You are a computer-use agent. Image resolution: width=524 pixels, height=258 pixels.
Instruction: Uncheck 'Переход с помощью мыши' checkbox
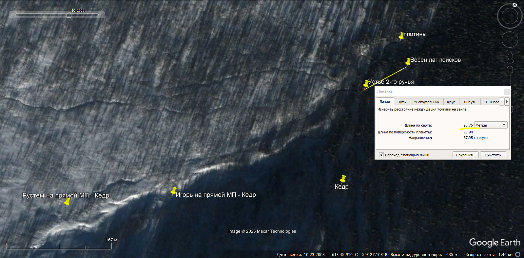tap(381, 155)
